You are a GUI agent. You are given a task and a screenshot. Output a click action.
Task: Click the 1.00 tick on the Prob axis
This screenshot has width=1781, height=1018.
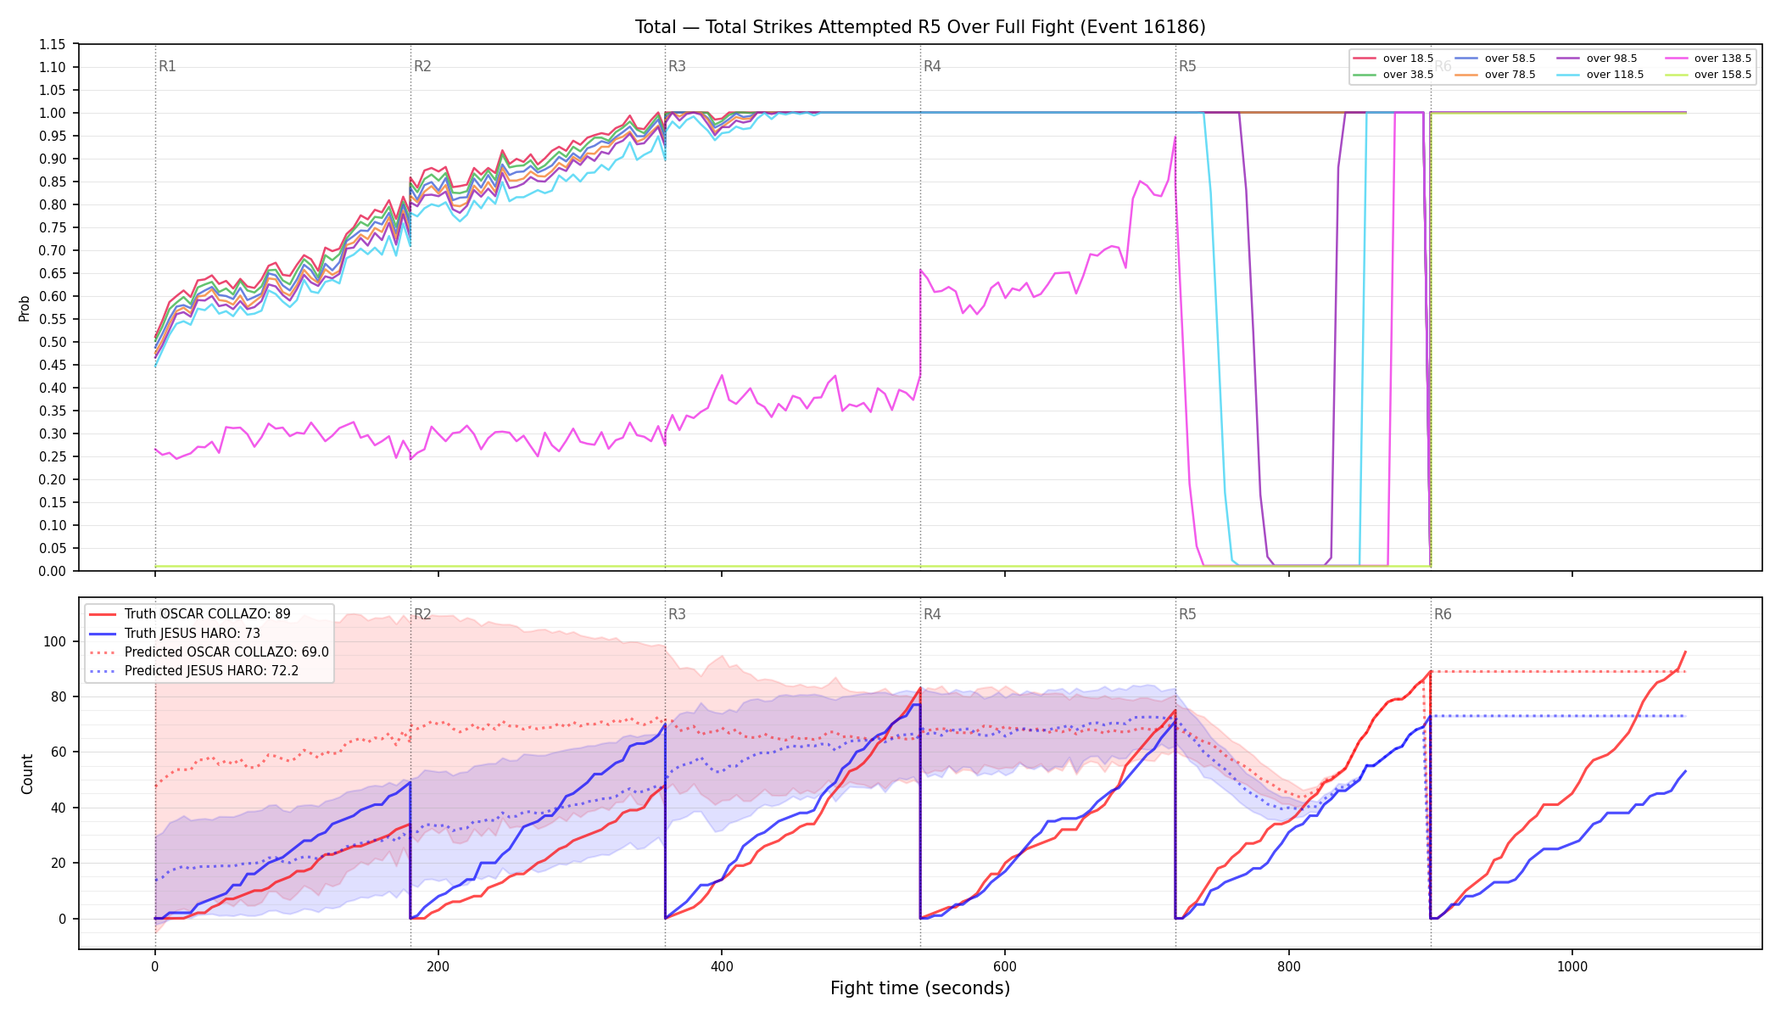tap(53, 113)
